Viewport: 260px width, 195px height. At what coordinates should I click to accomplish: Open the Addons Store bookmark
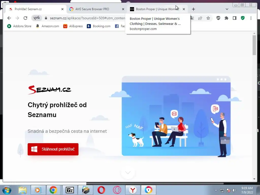pos(19,26)
